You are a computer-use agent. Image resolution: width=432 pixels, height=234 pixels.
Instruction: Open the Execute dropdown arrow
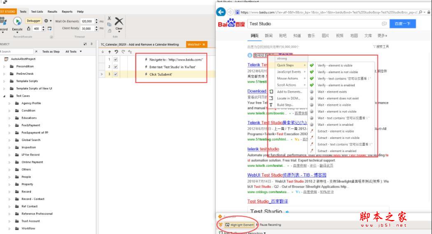coord(17,32)
